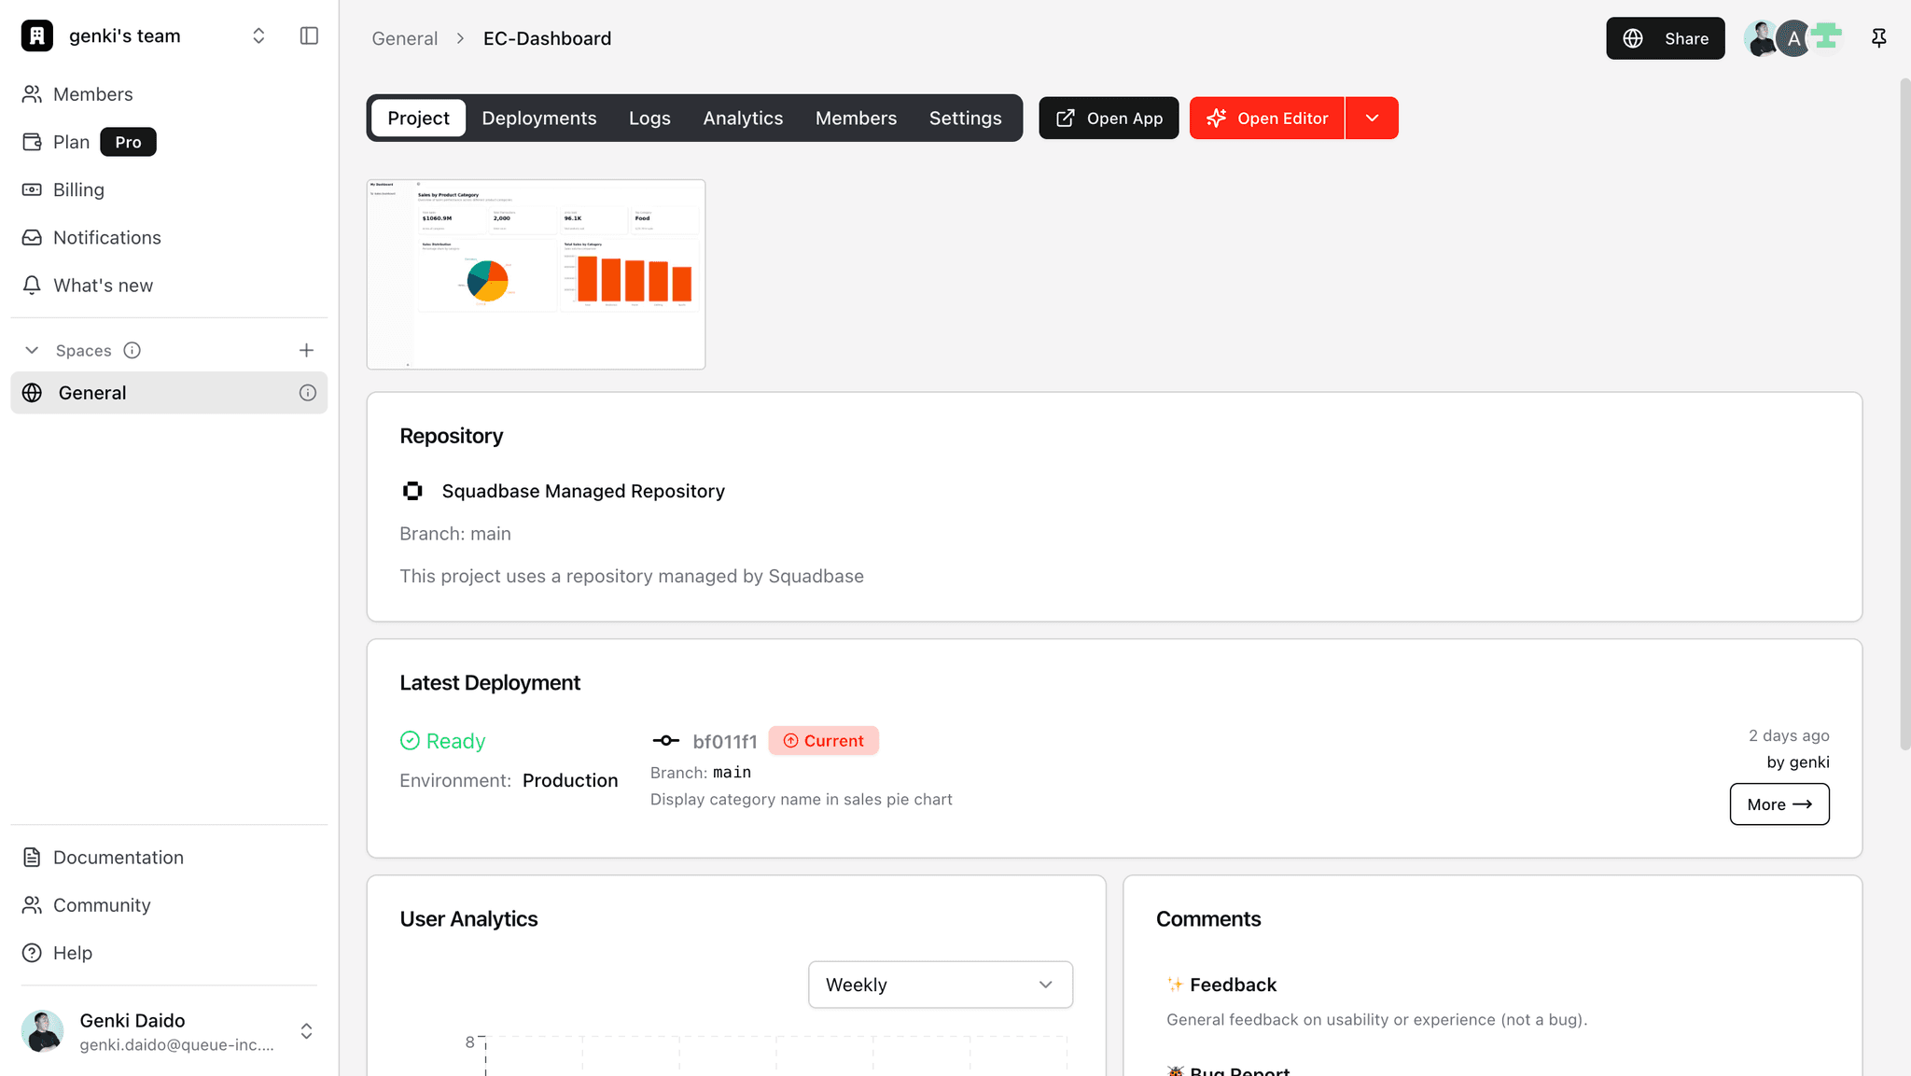
Task: Open the Documentation page
Action: pyautogui.click(x=118, y=858)
